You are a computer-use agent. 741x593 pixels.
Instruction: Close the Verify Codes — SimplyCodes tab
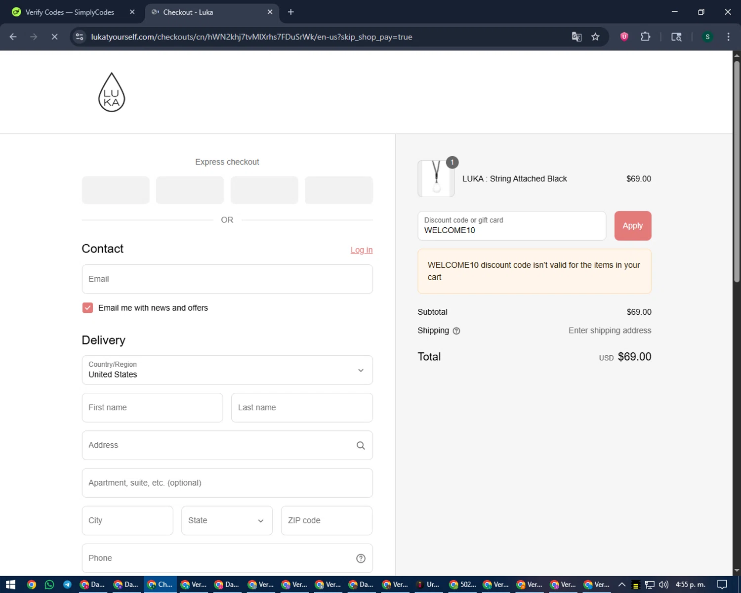(x=132, y=12)
